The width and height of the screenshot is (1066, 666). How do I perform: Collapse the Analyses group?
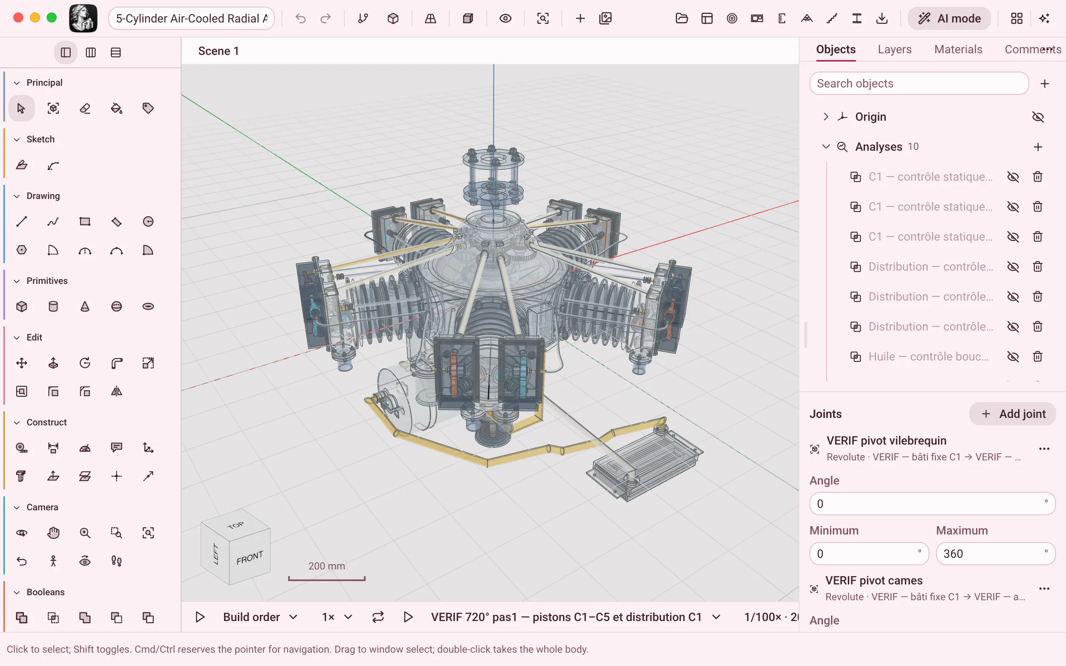(x=826, y=147)
